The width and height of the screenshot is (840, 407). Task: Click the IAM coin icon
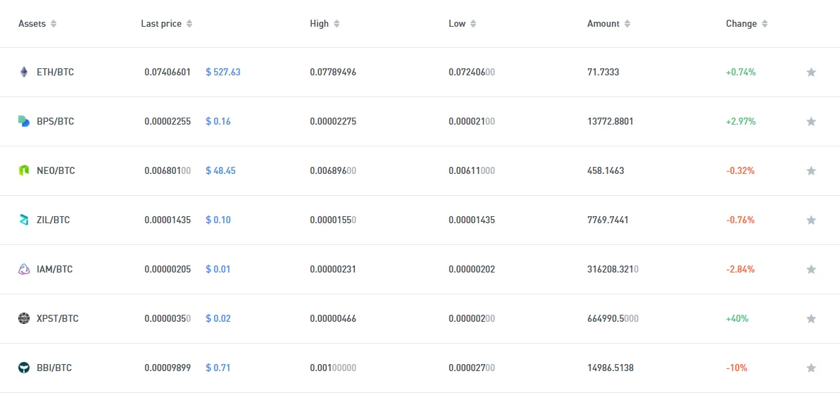23,269
